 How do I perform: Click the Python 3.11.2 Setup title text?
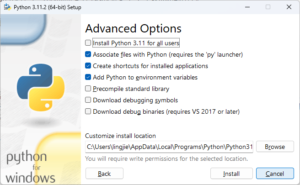(x=45, y=7)
